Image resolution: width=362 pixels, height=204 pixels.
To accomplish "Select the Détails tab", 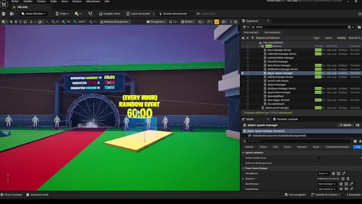I will 249,119.
